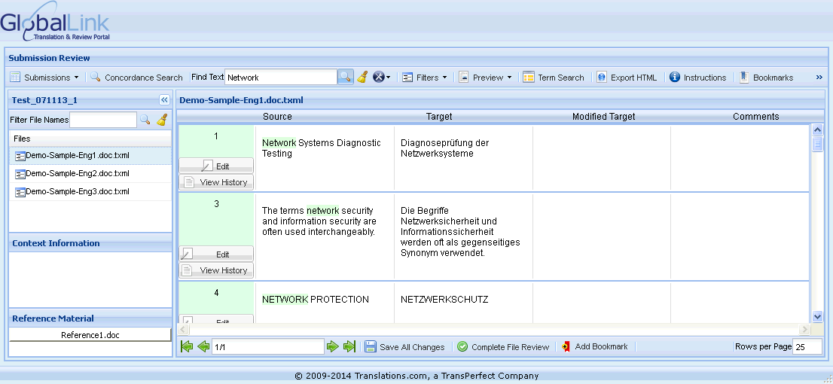
Task: Click Export HTML
Action: click(x=627, y=78)
